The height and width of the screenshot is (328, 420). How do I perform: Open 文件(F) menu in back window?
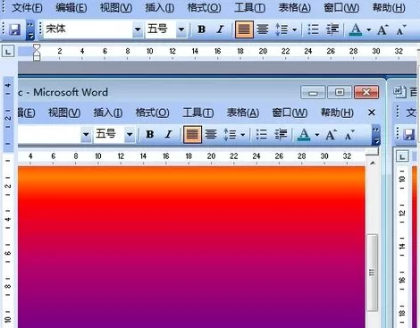tap(27, 7)
